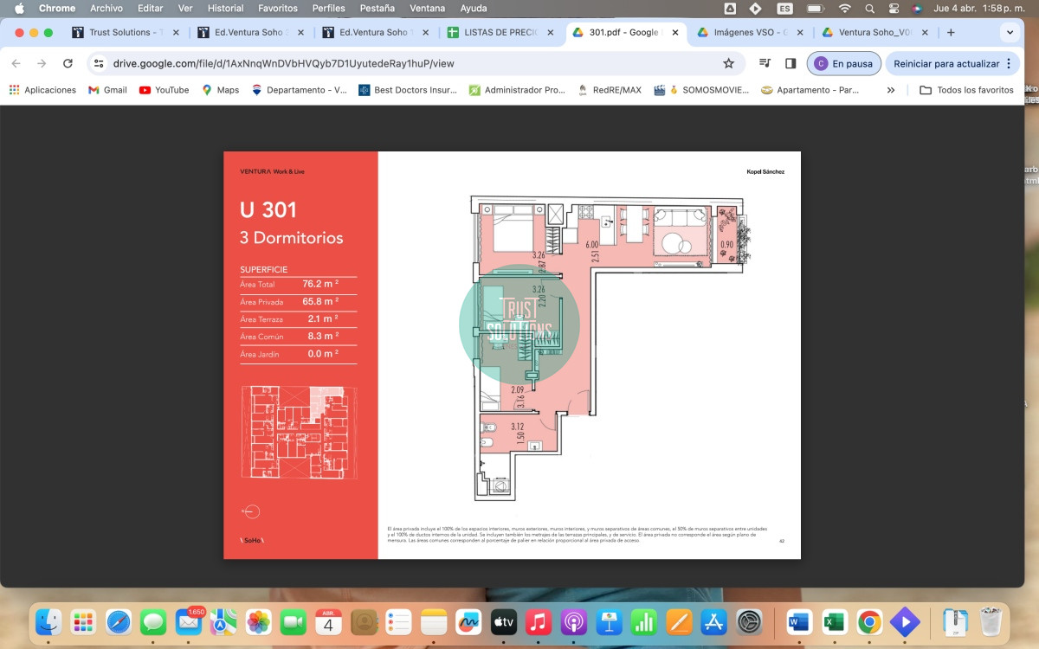The image size is (1039, 649).
Task: Open the tab search dropdown
Action: pos(1010,32)
